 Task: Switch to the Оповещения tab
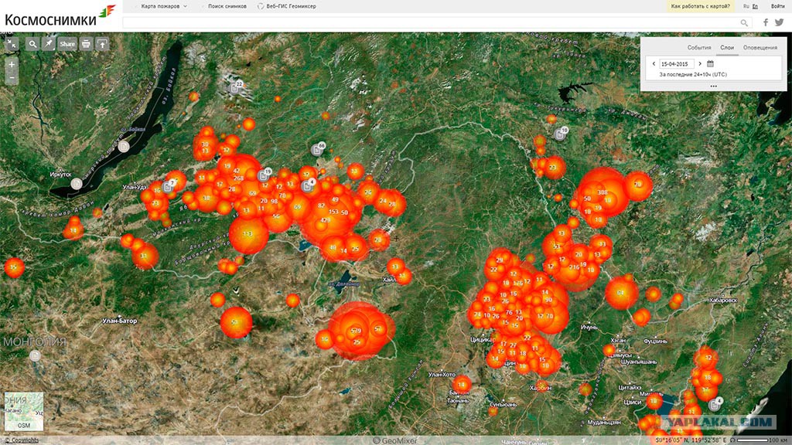[760, 47]
